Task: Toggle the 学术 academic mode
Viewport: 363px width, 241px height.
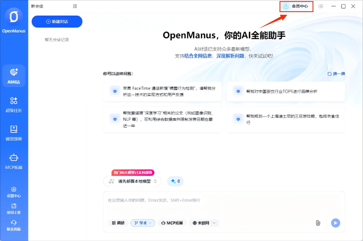Action: click(x=142, y=223)
